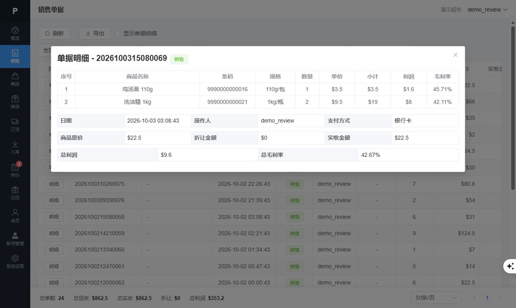Go to the 会员 members section
This screenshot has height=308, width=516.
click(x=15, y=216)
